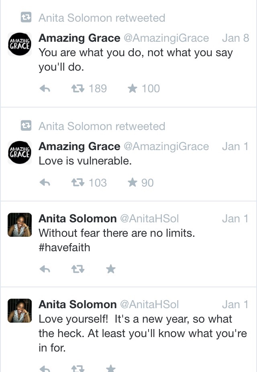This screenshot has width=257, height=372.
Task: Favorite the 'Love is vulnerable' tweet
Action: (133, 183)
